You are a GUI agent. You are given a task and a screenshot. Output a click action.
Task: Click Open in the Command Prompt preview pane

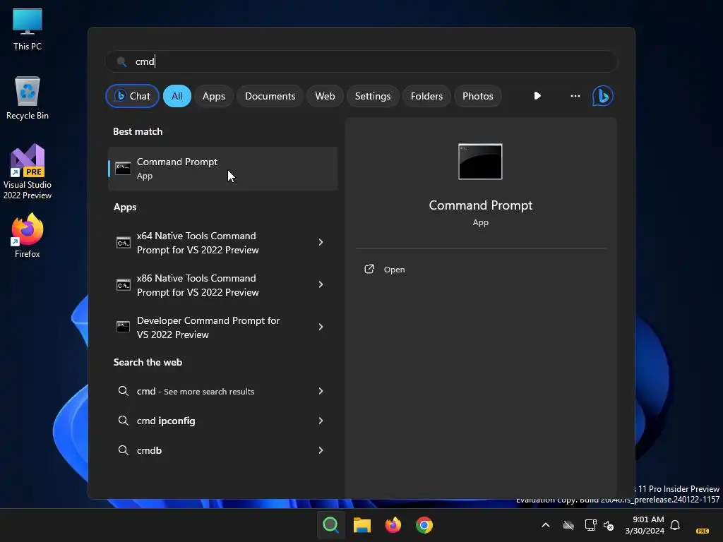point(394,270)
